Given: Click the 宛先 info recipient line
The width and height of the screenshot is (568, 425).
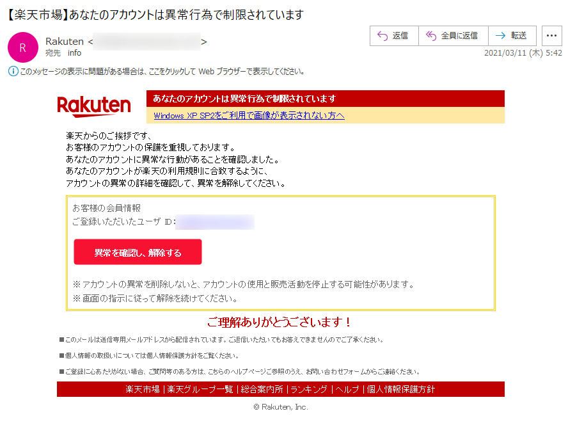Looking at the screenshot, I should click(63, 53).
